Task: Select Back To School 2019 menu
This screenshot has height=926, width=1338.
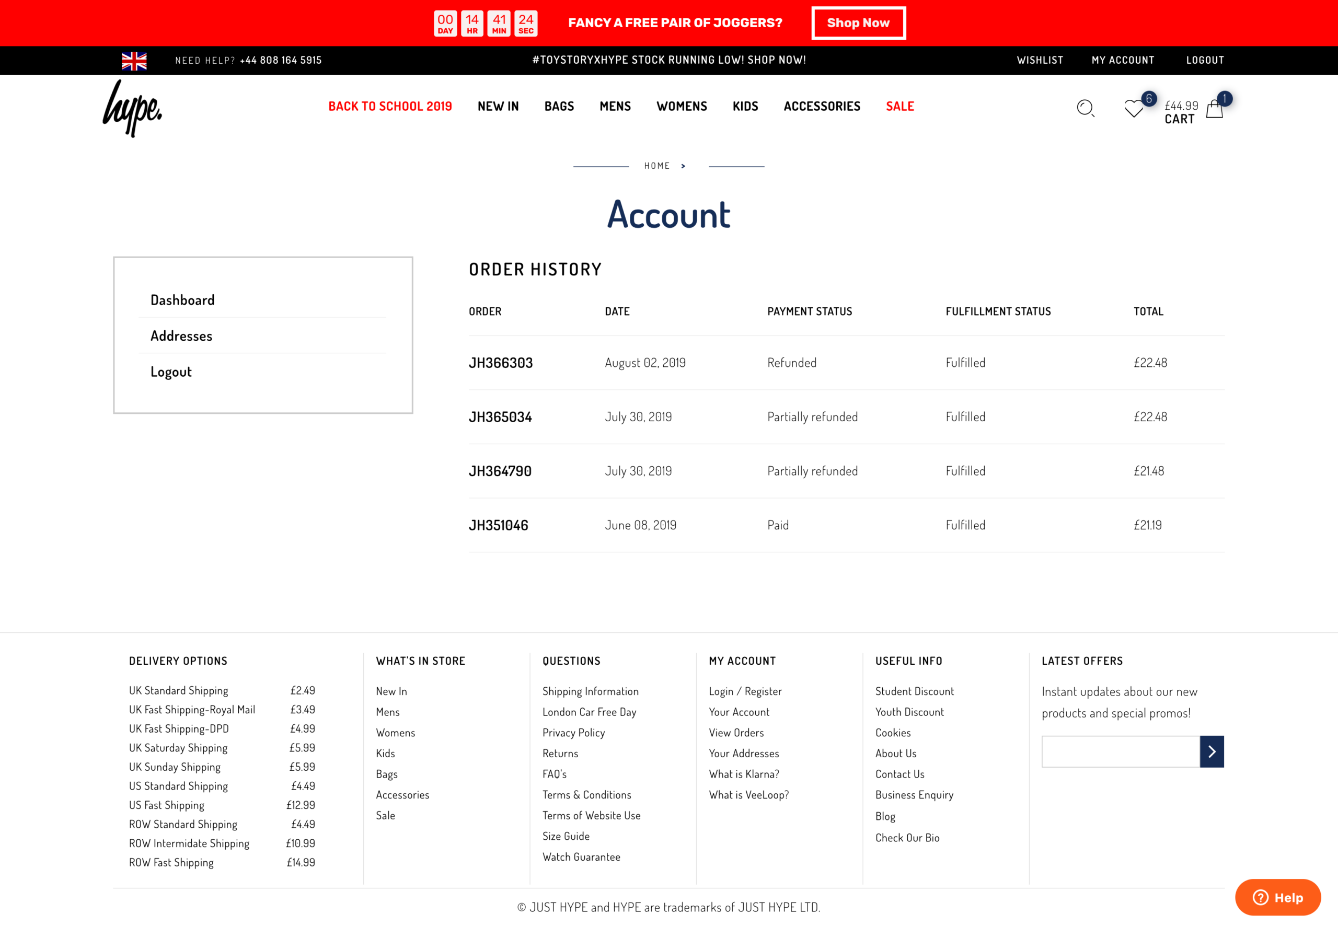Action: (x=390, y=106)
